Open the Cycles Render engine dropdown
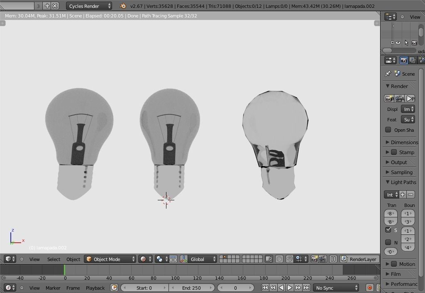The height and width of the screenshot is (293, 425). pyautogui.click(x=89, y=6)
